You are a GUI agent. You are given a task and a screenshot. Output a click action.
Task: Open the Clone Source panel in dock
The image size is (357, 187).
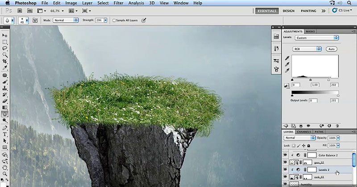pyautogui.click(x=276, y=69)
